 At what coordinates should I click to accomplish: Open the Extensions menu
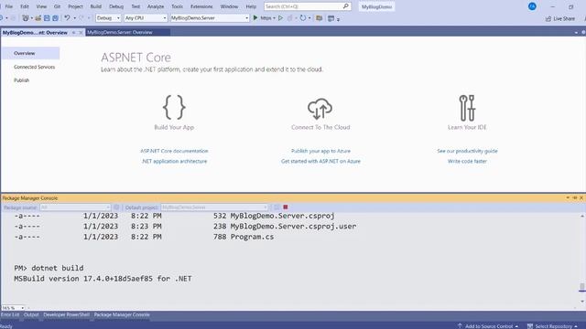coord(201,6)
